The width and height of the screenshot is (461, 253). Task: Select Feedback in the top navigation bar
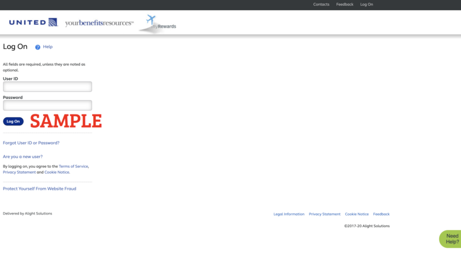[345, 5]
